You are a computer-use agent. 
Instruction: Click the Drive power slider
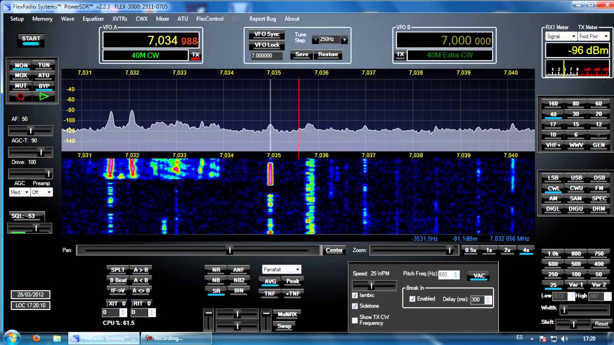click(31, 173)
